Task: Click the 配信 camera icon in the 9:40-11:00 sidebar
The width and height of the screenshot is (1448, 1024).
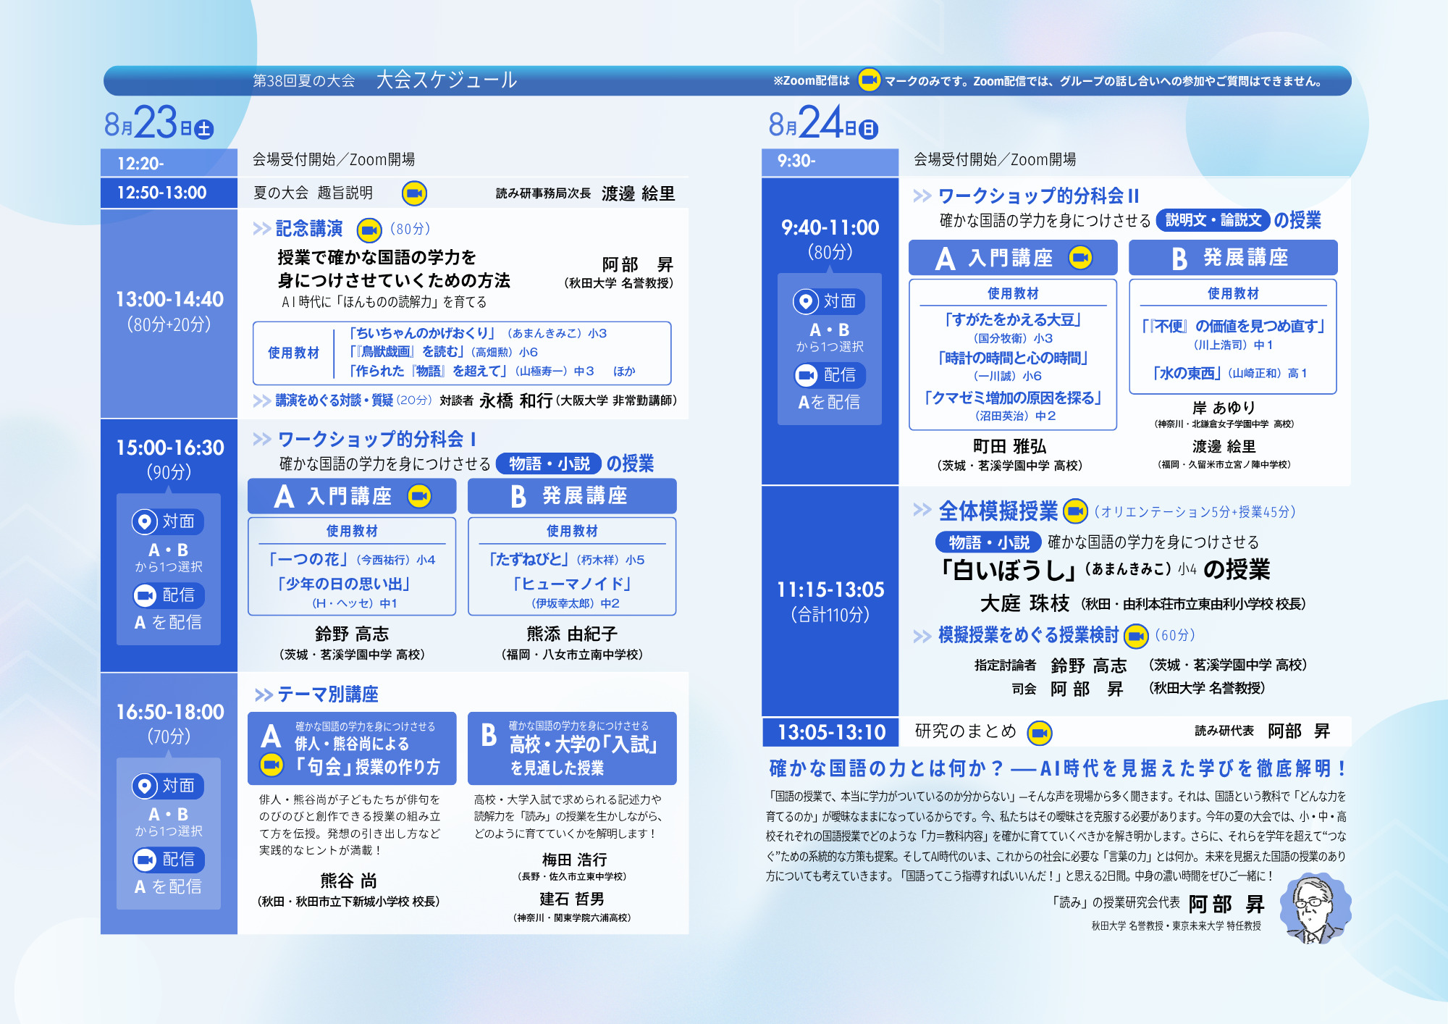Action: [806, 375]
